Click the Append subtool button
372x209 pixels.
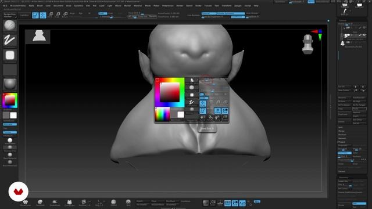click(359, 113)
